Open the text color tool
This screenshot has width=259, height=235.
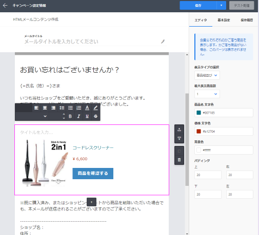tap(87, 108)
